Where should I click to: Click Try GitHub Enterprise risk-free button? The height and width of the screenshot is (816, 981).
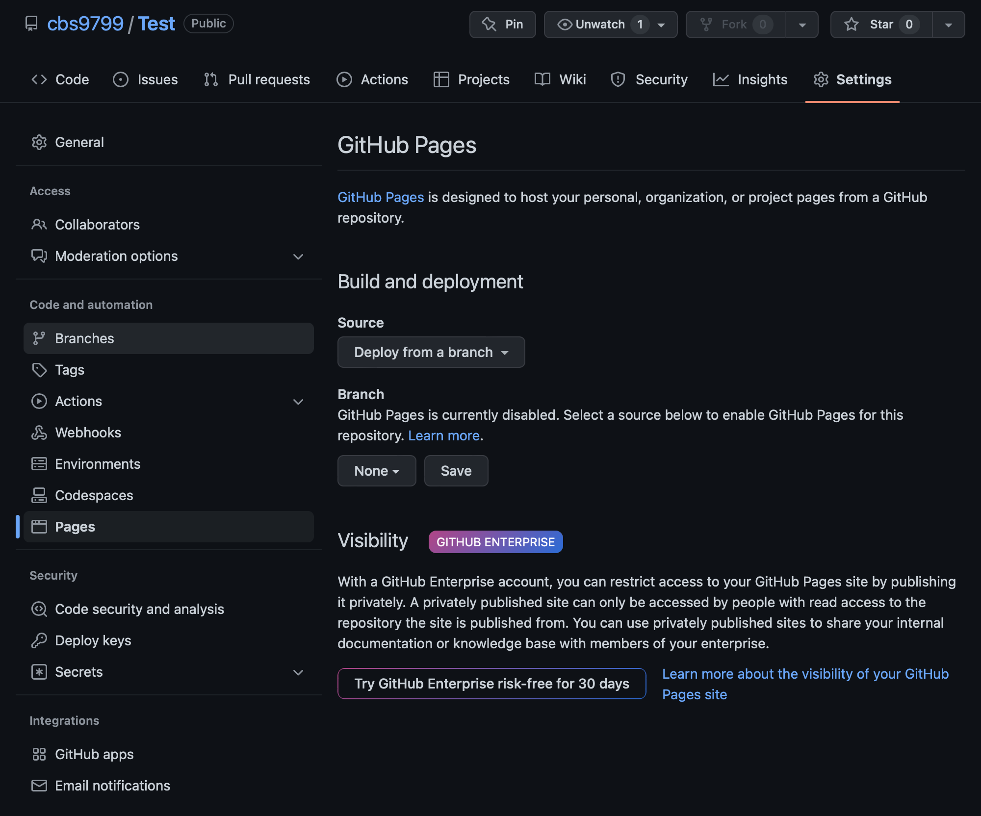(x=491, y=684)
